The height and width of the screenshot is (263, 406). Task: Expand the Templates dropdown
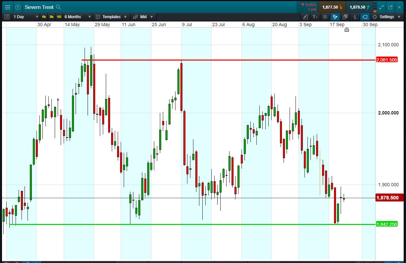(x=111, y=17)
